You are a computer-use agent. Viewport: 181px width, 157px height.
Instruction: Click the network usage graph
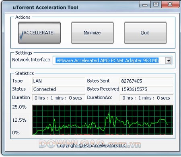pos(103,120)
